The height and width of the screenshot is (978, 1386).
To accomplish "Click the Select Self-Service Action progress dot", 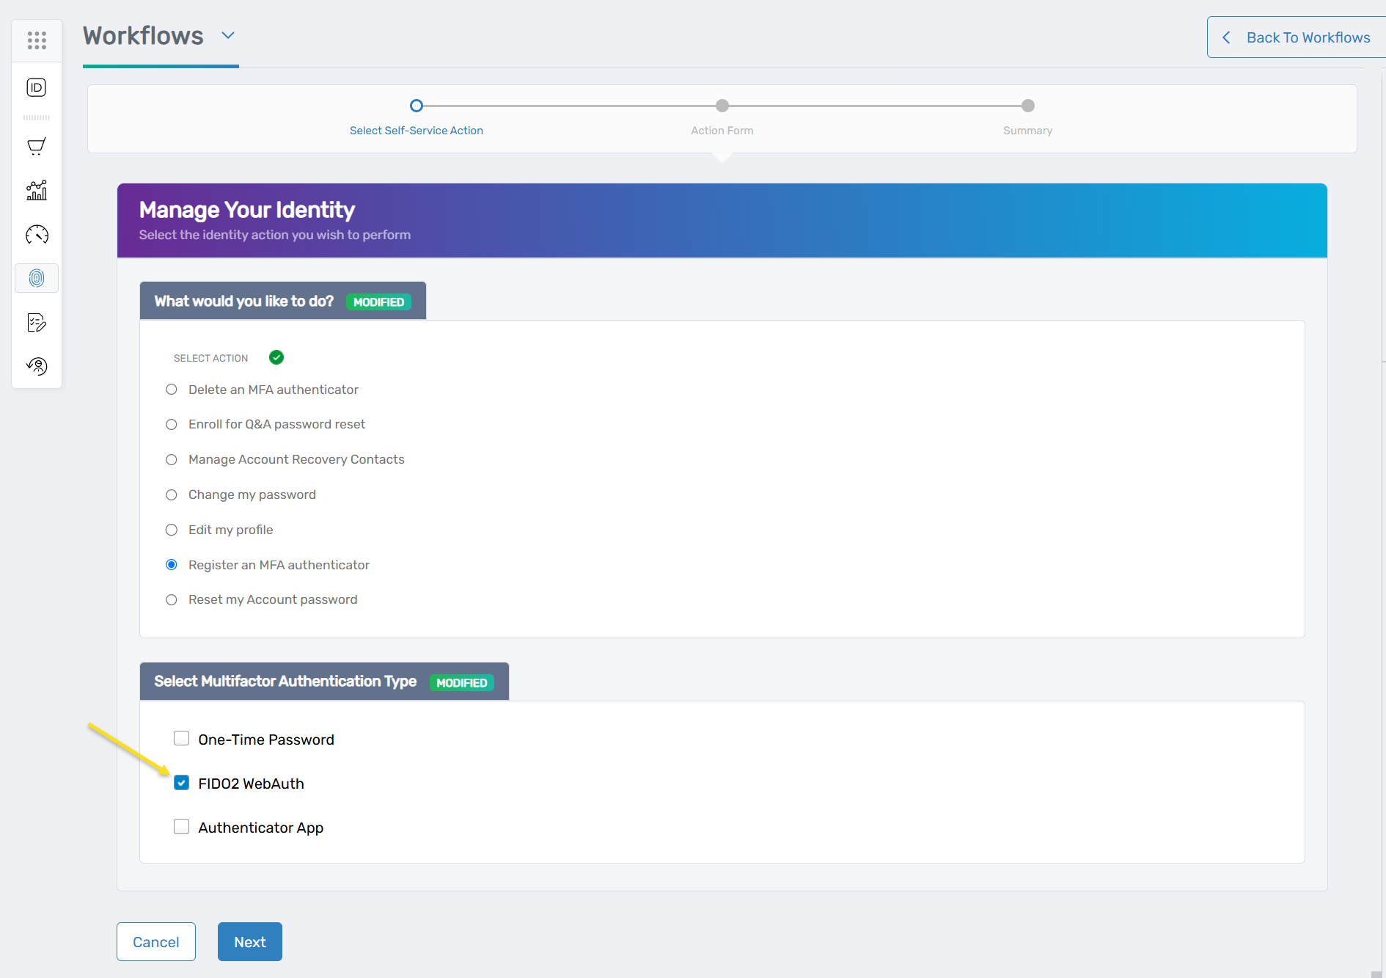I will click(x=417, y=106).
